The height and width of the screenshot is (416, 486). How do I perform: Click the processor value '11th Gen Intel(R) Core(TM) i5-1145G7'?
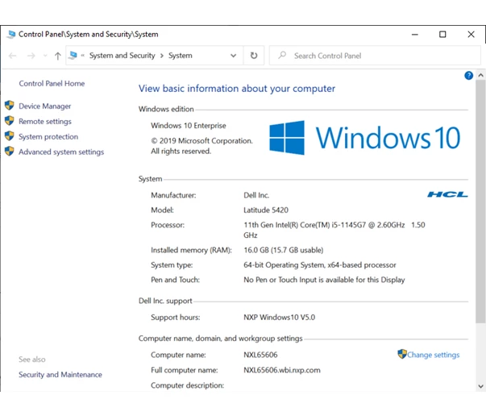(305, 225)
